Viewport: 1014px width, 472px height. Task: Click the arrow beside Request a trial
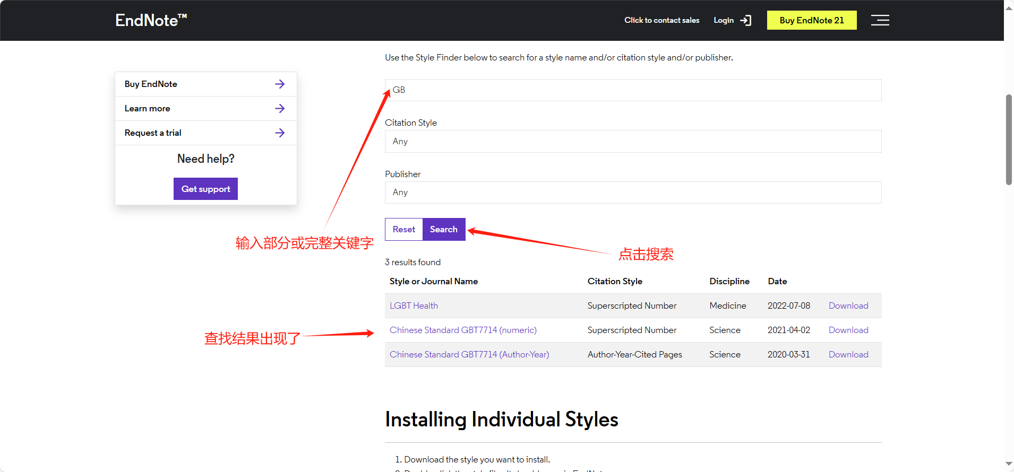(280, 133)
